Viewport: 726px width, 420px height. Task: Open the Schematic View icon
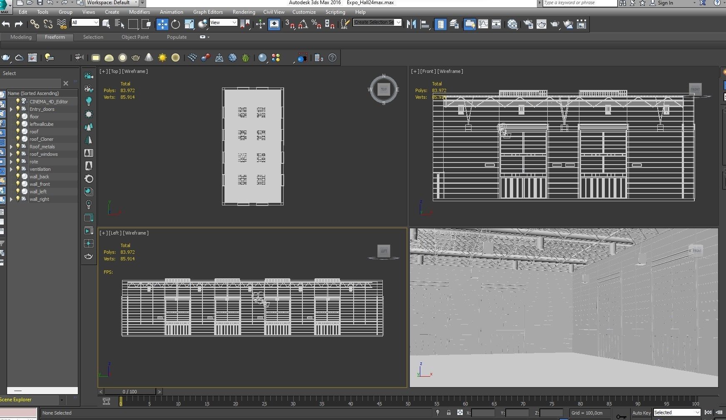[x=496, y=24]
